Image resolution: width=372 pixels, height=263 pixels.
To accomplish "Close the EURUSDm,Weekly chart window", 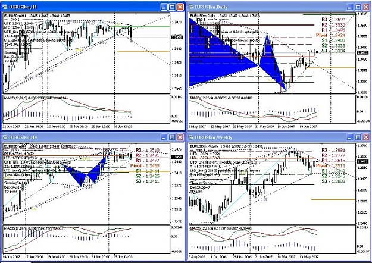I will point(366,137).
